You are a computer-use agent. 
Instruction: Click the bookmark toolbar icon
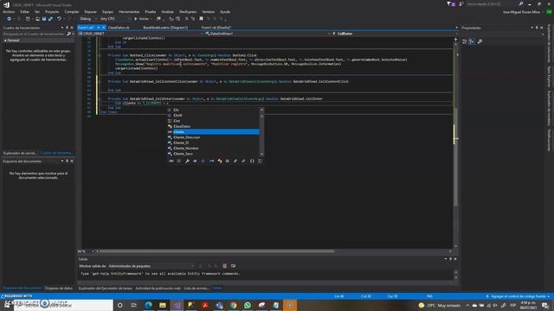[x=201, y=19]
